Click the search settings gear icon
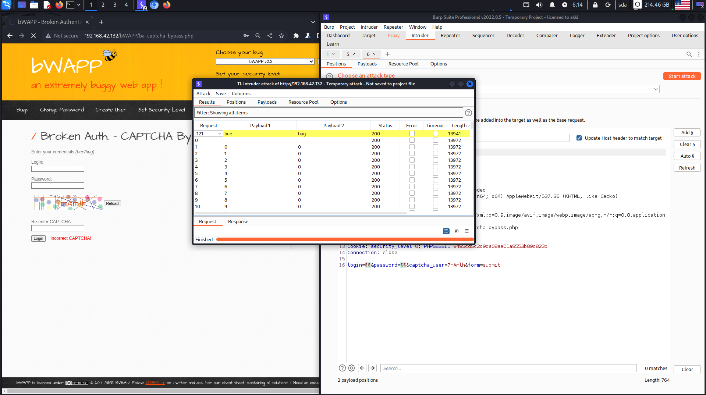The height and width of the screenshot is (395, 706). 351,368
